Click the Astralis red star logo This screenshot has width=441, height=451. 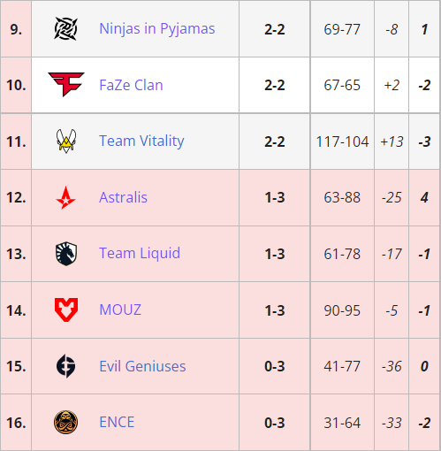pos(66,197)
